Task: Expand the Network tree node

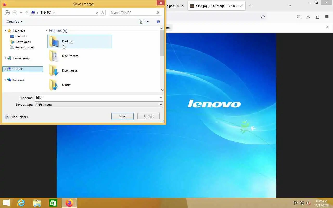Action: tap(5, 80)
